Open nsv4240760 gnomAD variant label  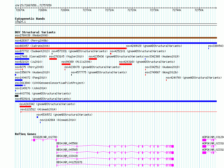click(194, 78)
